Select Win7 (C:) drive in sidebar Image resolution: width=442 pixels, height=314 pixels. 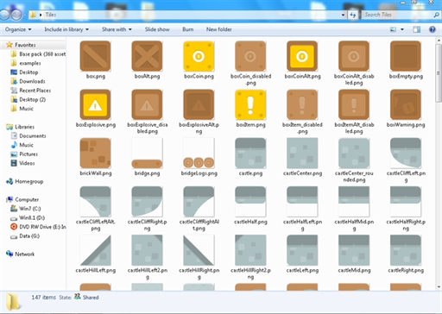[x=29, y=209]
